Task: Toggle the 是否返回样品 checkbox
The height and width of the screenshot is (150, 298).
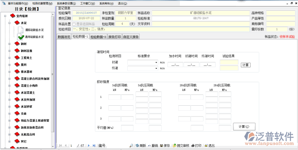Action: [x=74, y=24]
